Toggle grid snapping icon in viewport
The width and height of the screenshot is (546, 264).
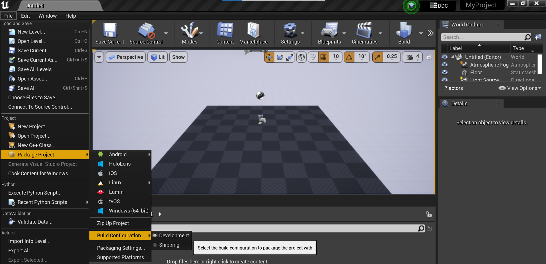tap(323, 57)
